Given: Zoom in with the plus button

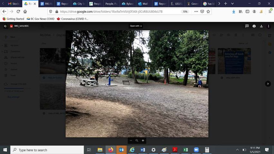Looking at the screenshot, I should (143, 140).
